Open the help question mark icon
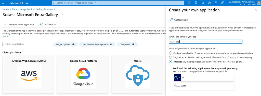Screen dimensions: 261x96 tap(216, 3)
